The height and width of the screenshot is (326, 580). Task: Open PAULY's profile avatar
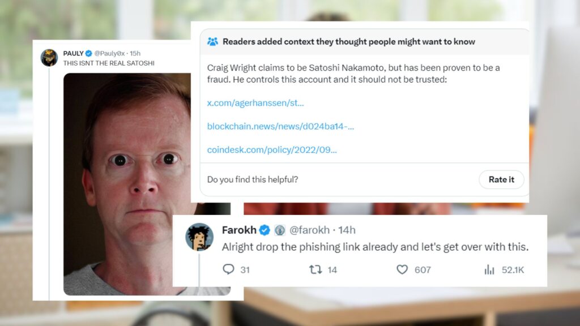[x=49, y=57]
